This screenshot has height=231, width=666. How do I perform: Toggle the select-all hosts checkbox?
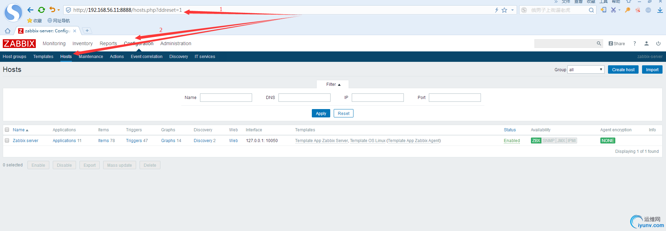(7, 130)
